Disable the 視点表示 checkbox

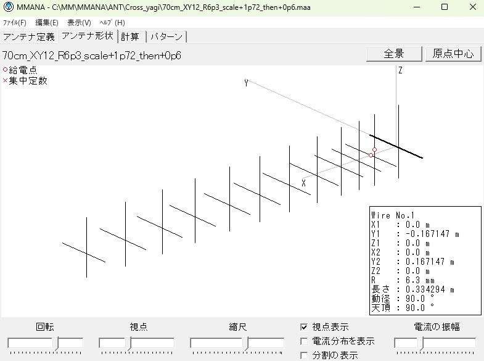click(304, 327)
